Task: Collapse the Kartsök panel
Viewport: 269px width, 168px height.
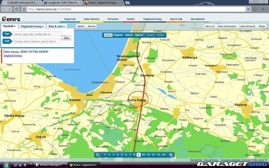Action: point(9,26)
